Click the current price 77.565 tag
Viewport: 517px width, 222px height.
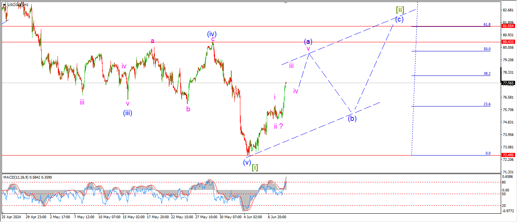[x=507, y=83]
